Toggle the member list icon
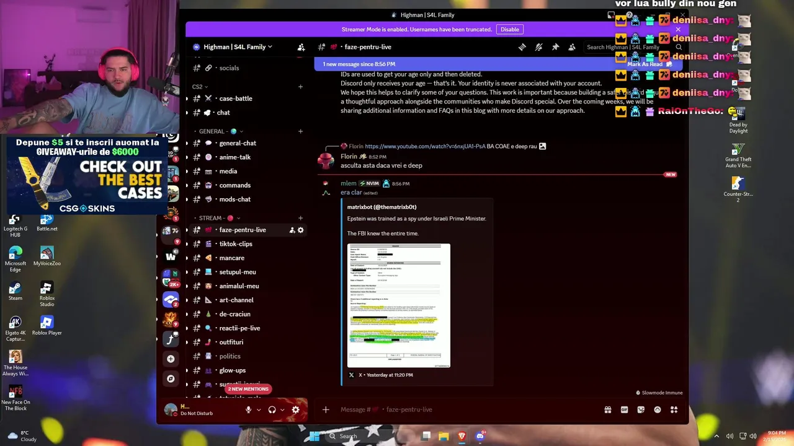Viewport: 794px width, 446px height. click(x=571, y=47)
